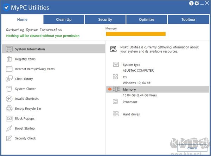Click the orange Memory progress bar

click(x=135, y=34)
